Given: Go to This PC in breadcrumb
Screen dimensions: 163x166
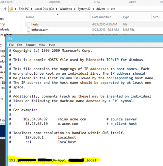Looking at the screenshot, I should (24, 9).
